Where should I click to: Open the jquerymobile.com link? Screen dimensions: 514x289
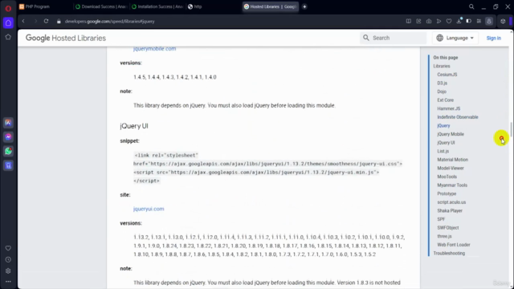coord(154,49)
